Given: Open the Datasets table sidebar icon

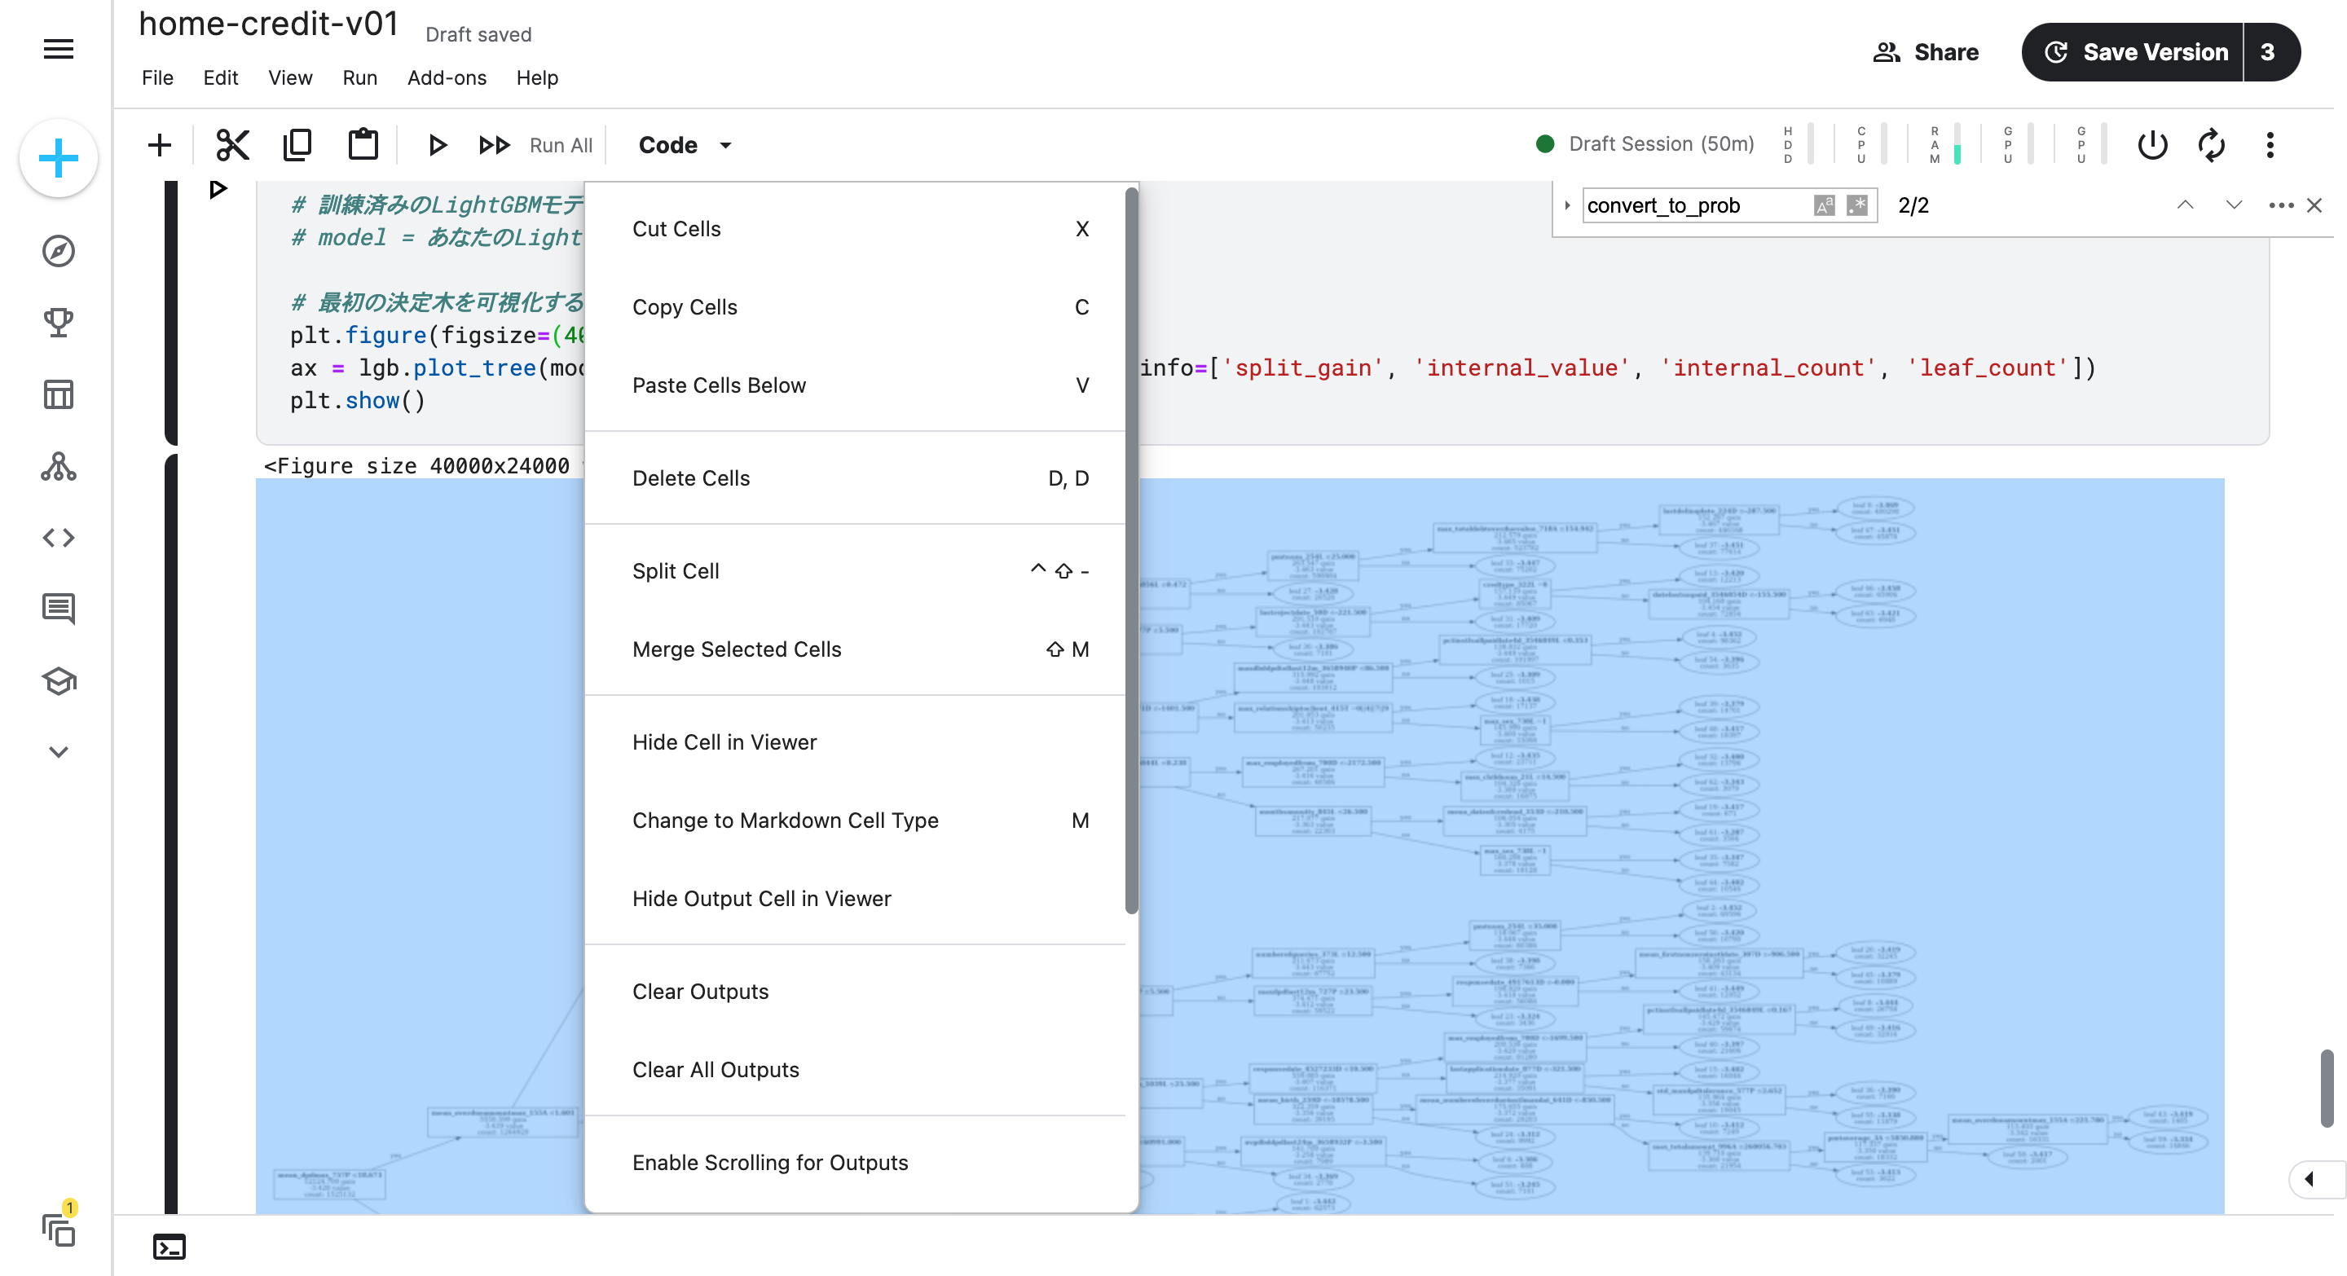Looking at the screenshot, I should (x=59, y=394).
